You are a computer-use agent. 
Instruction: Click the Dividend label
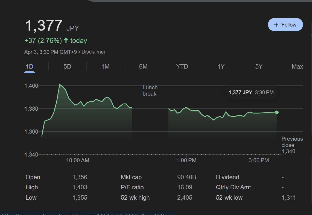point(228,177)
